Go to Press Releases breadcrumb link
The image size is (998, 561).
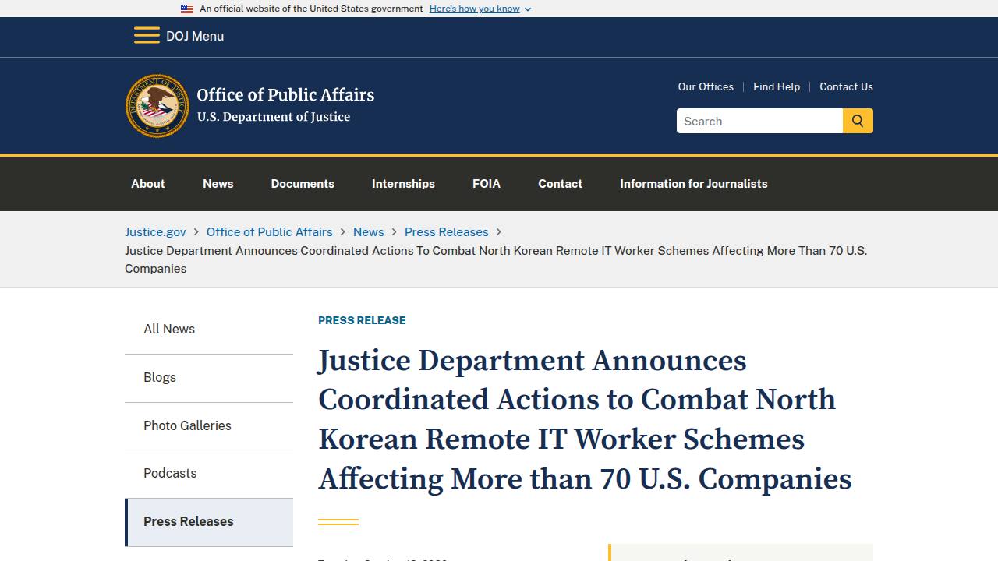447,232
